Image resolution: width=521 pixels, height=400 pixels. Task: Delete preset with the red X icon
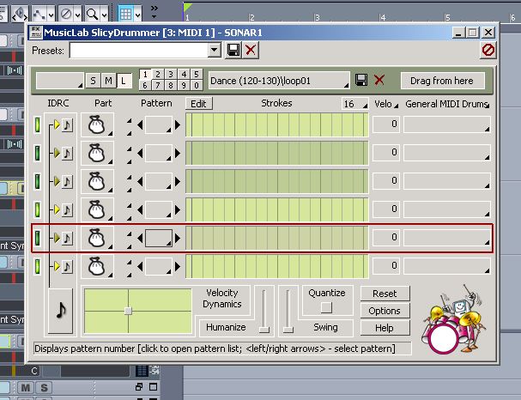tap(251, 50)
